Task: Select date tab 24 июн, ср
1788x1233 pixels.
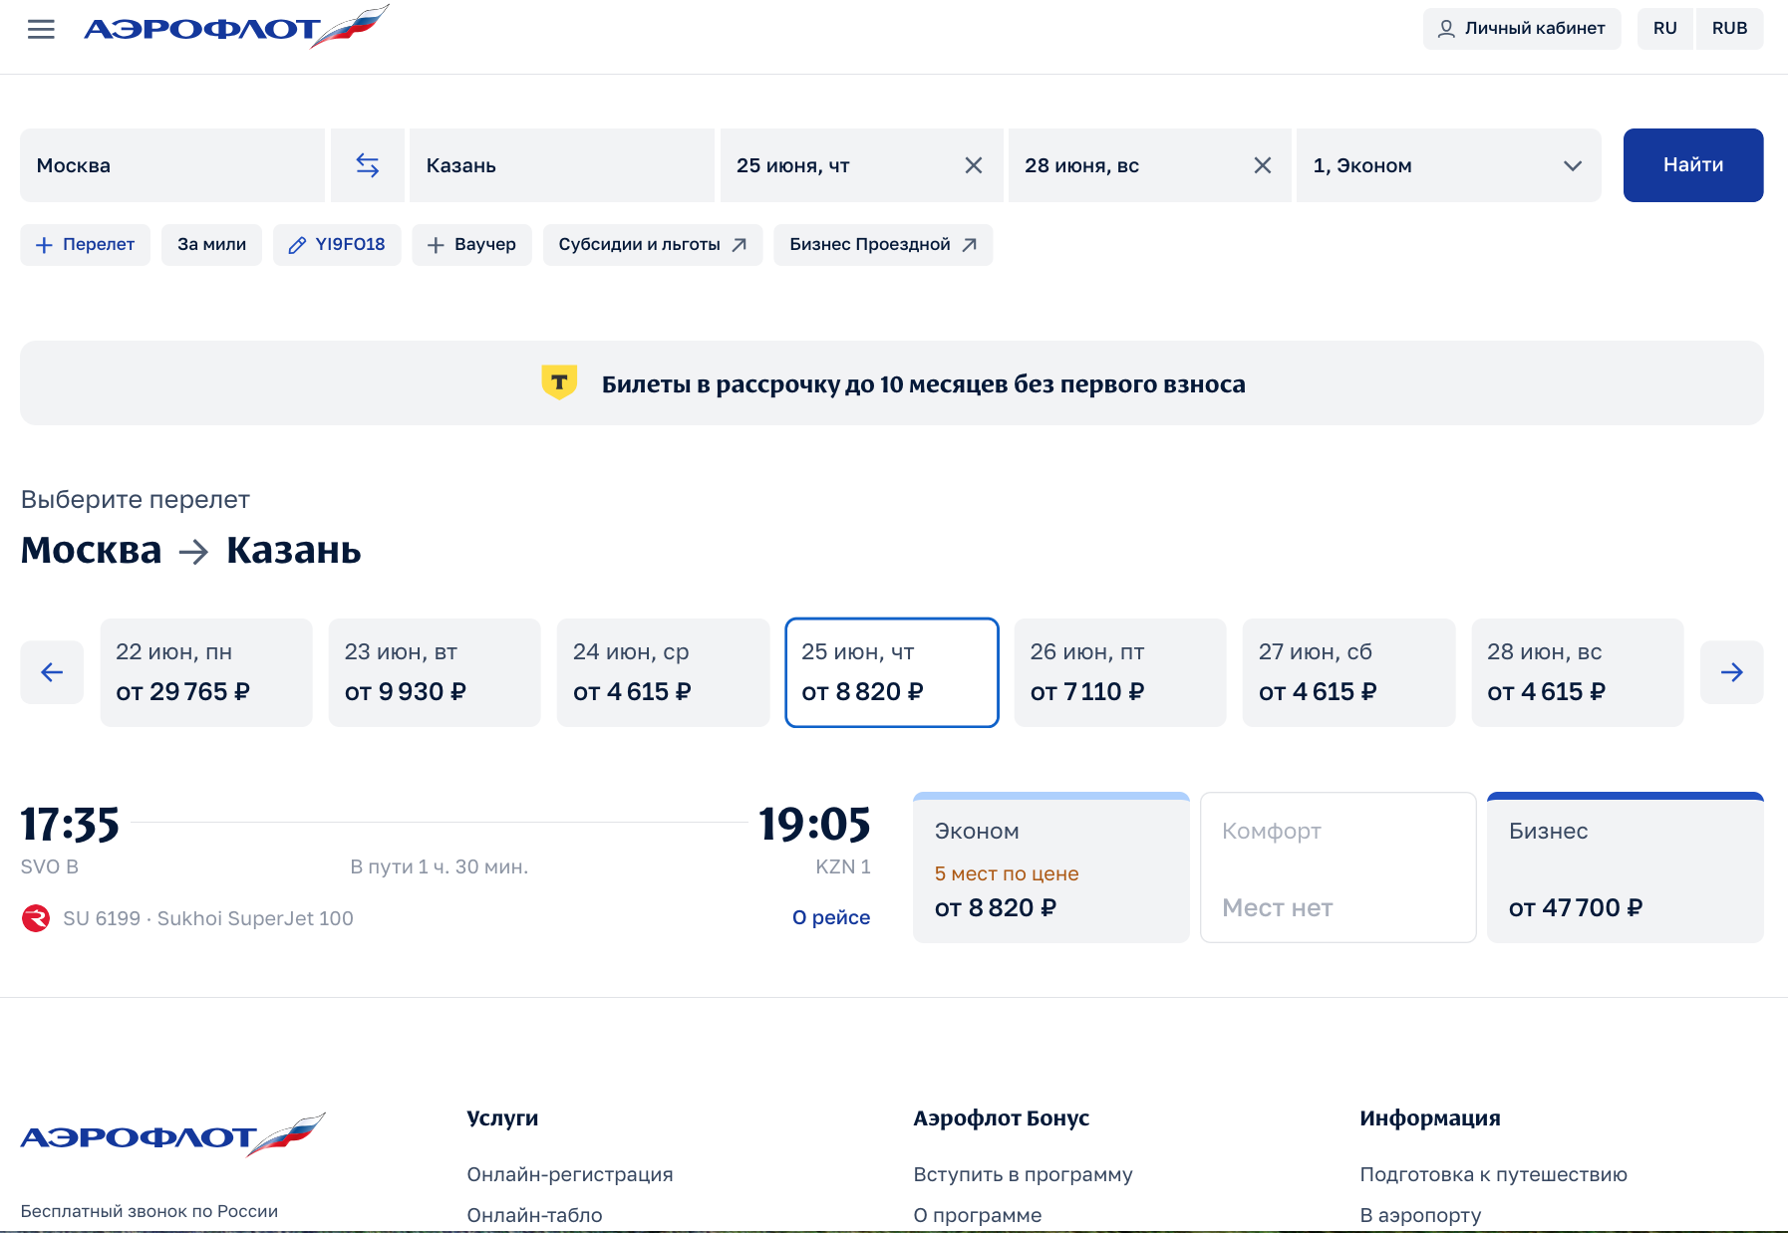Action: coord(663,672)
